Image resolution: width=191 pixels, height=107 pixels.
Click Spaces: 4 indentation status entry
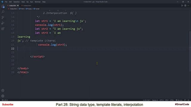click(155, 100)
